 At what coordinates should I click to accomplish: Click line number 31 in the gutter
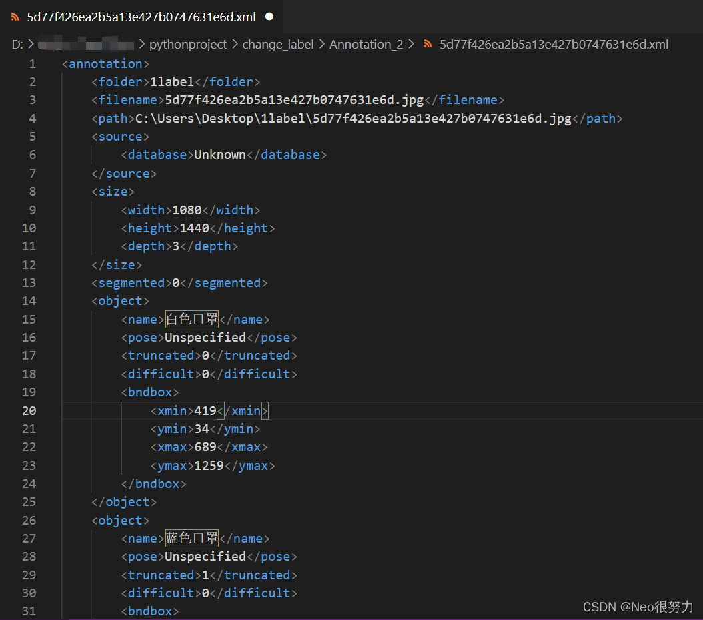pyautogui.click(x=29, y=611)
